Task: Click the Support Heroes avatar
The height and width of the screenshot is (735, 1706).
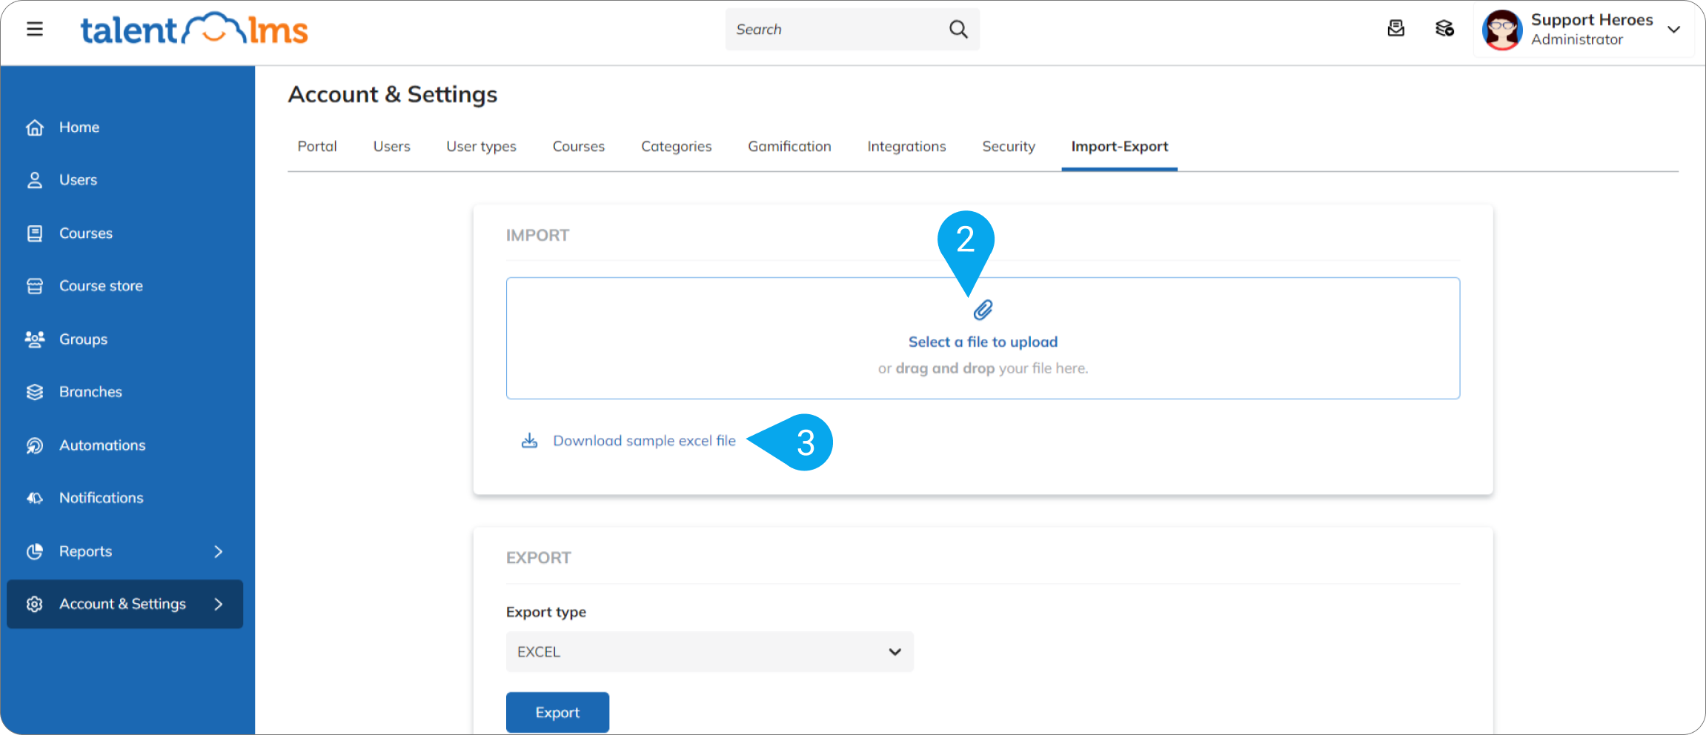Action: point(1502,30)
